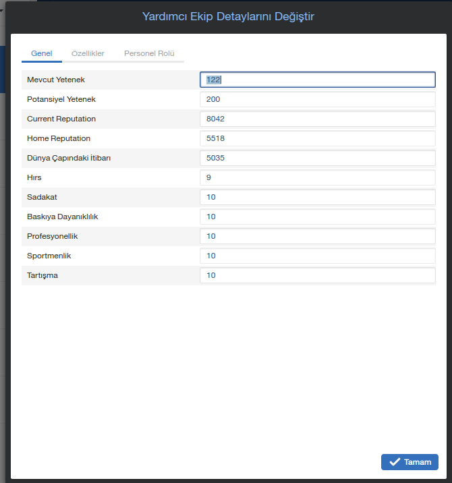The width and height of the screenshot is (452, 483).
Task: Select the Sadakat input field
Action: tap(317, 197)
